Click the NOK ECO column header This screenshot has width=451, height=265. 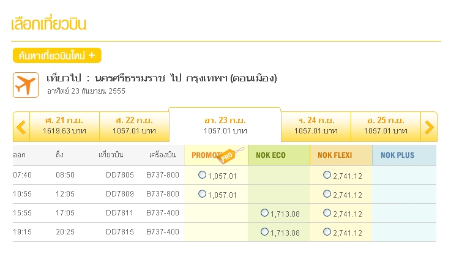pos(270,155)
